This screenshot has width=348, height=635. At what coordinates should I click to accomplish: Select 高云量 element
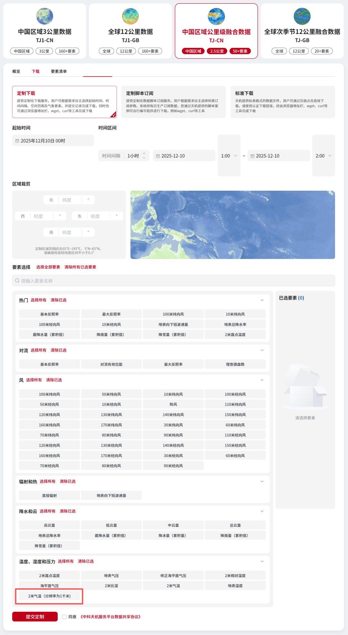(49, 525)
